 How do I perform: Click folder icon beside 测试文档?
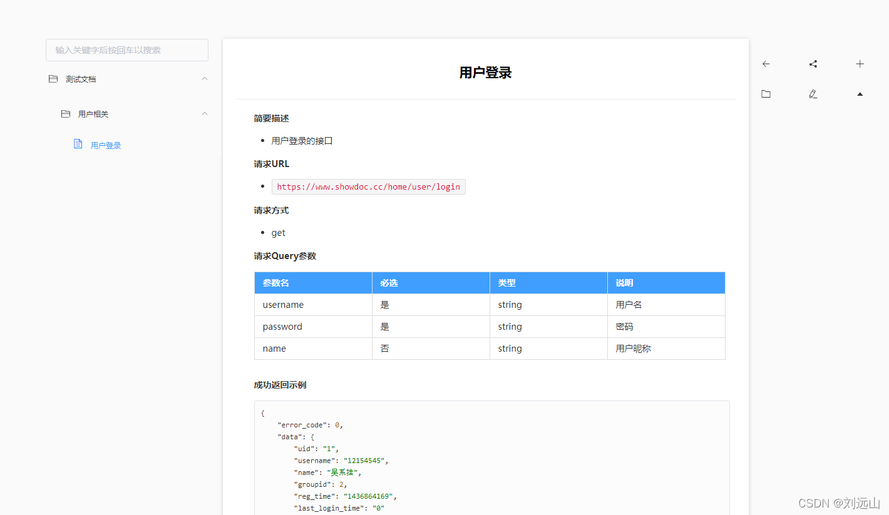53,79
